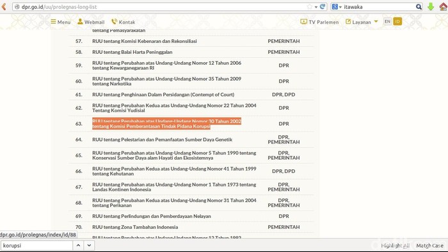Find next match with down arrow
The width and height of the screenshot is (448, 252).
pyautogui.click(x=89, y=246)
